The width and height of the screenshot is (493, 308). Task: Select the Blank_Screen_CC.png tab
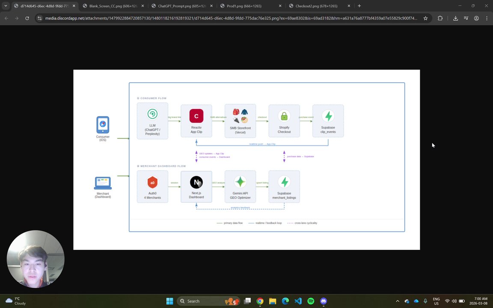click(113, 6)
